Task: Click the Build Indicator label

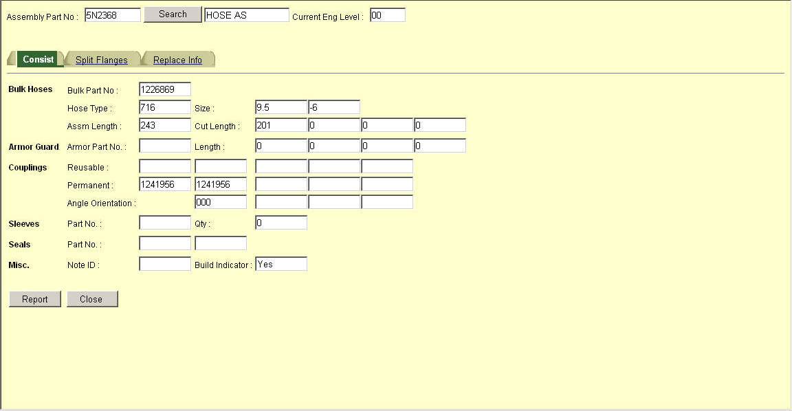Action: pyautogui.click(x=223, y=265)
